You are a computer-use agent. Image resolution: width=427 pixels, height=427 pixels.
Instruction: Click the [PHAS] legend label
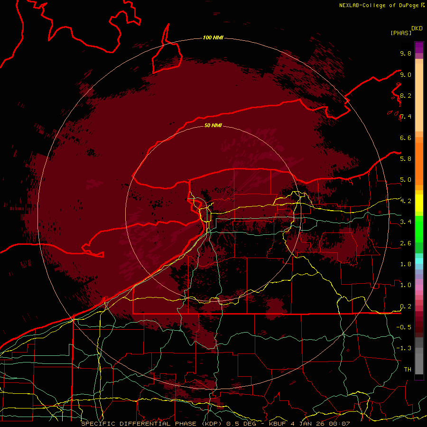point(401,33)
